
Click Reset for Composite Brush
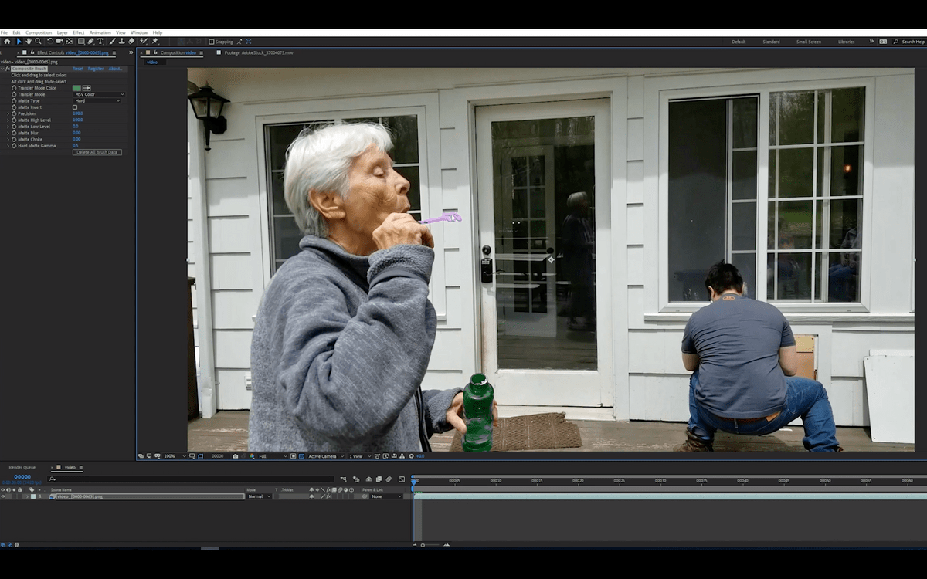(x=78, y=69)
